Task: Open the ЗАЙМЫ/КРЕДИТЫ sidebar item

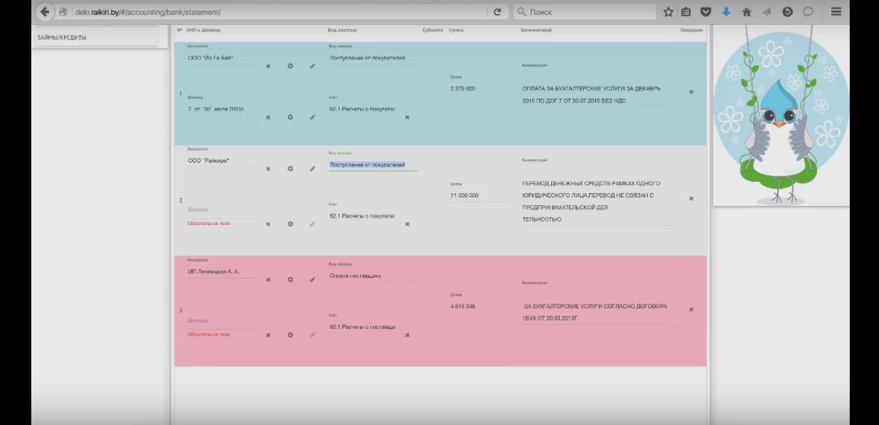Action: [97, 38]
